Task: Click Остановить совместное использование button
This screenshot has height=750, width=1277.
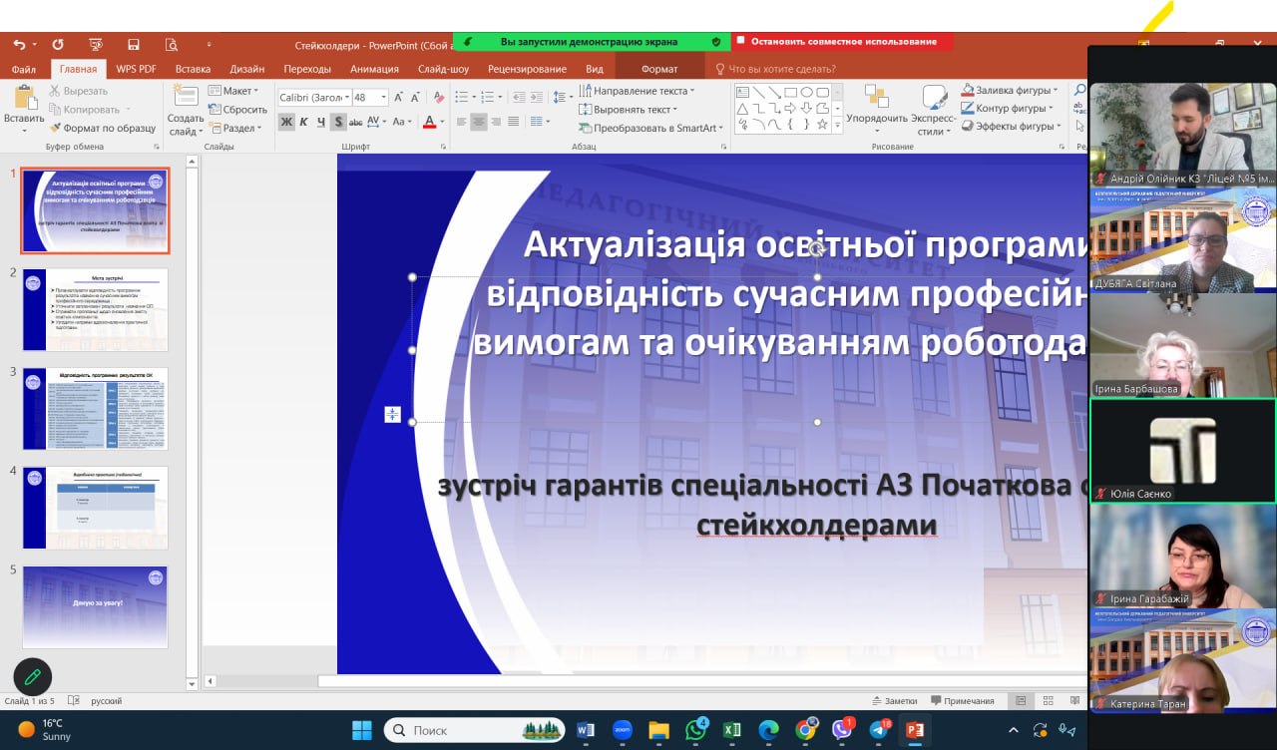Action: pyautogui.click(x=843, y=42)
